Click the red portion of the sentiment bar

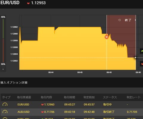coord(3,51)
